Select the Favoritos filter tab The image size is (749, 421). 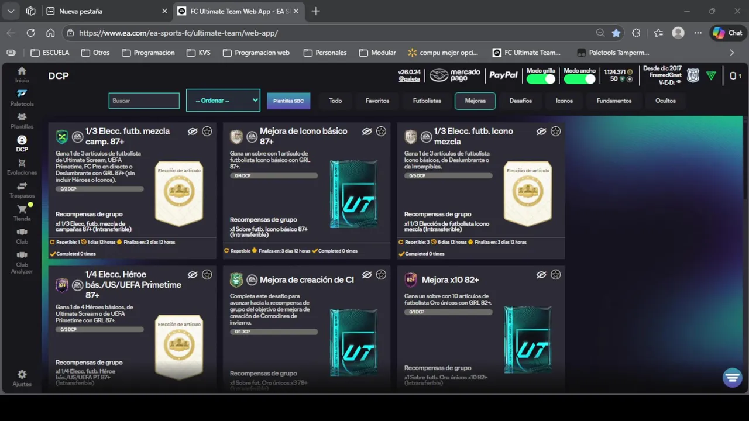click(377, 101)
